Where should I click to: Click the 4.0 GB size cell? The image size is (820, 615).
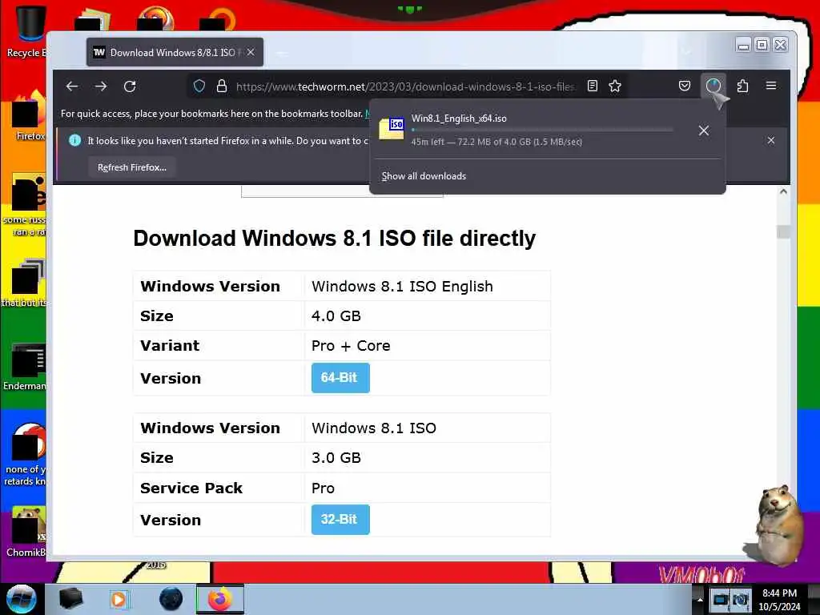pos(428,316)
